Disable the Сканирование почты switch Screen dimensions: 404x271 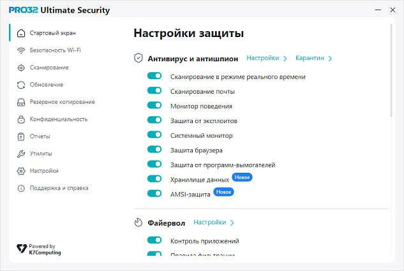[x=154, y=91]
